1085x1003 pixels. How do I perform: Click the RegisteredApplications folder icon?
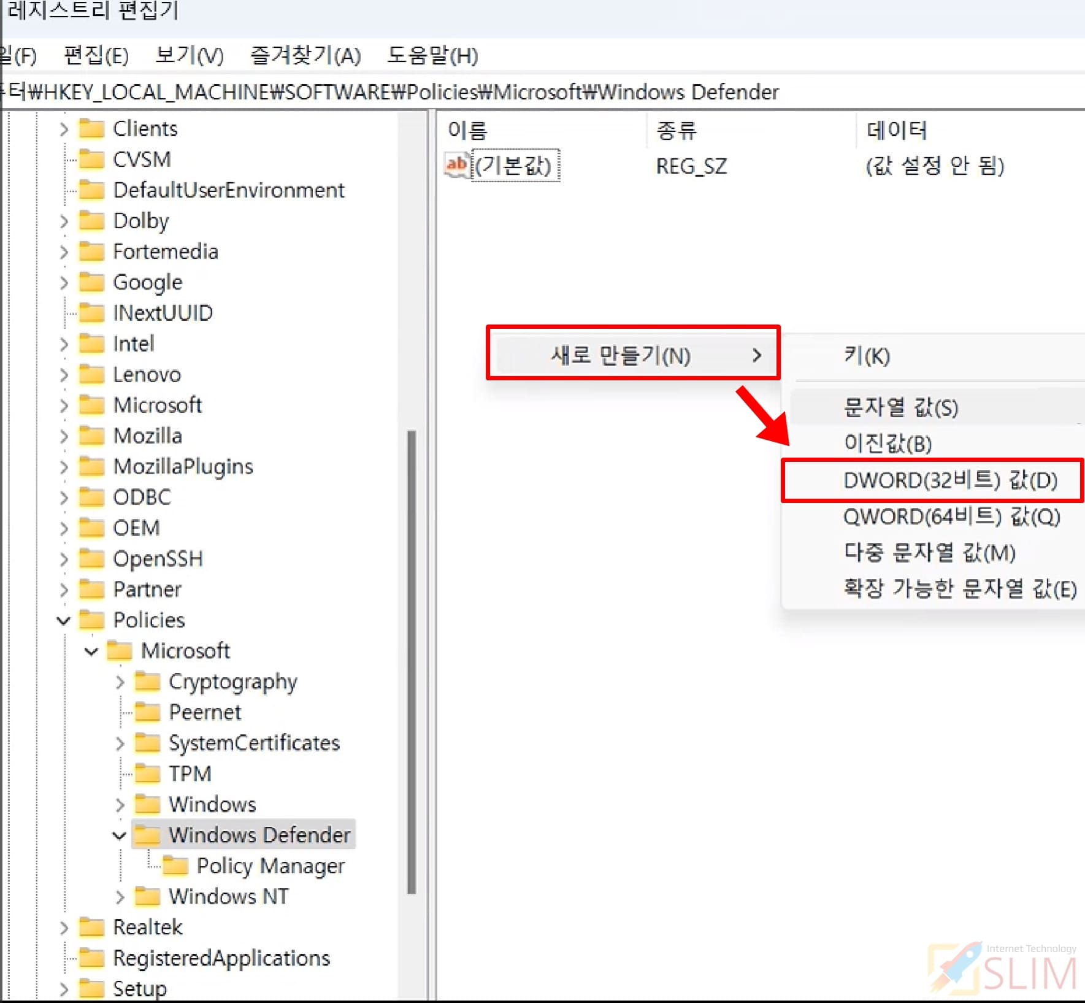coord(92,958)
